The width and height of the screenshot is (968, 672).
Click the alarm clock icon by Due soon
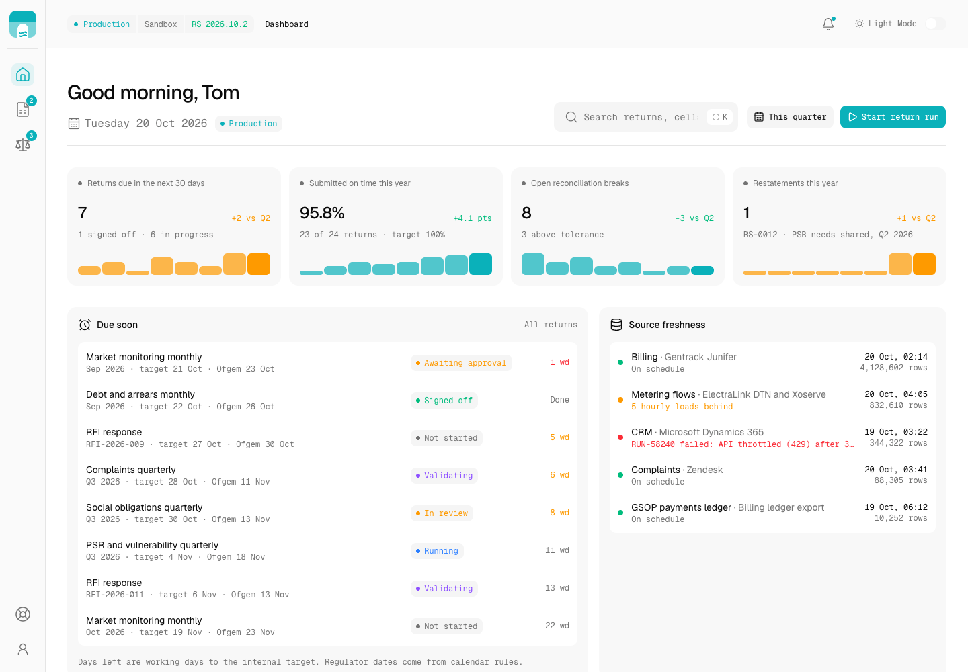tap(85, 325)
